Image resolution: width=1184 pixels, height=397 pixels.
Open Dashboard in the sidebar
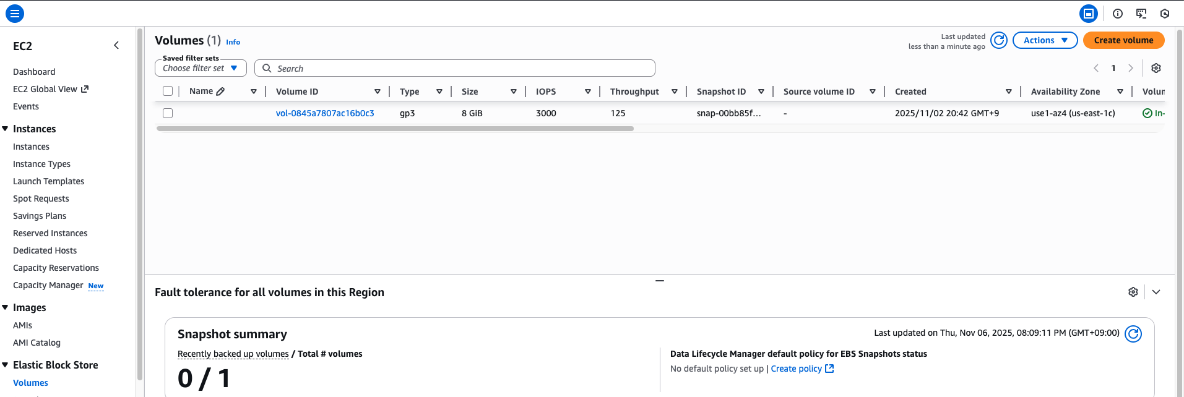coord(34,72)
